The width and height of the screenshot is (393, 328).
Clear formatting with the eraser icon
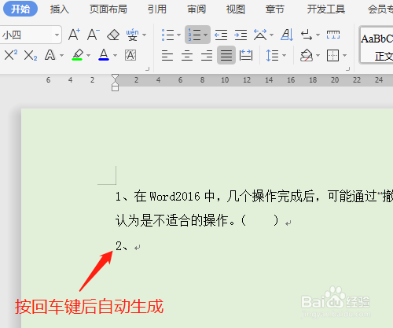tap(113, 35)
